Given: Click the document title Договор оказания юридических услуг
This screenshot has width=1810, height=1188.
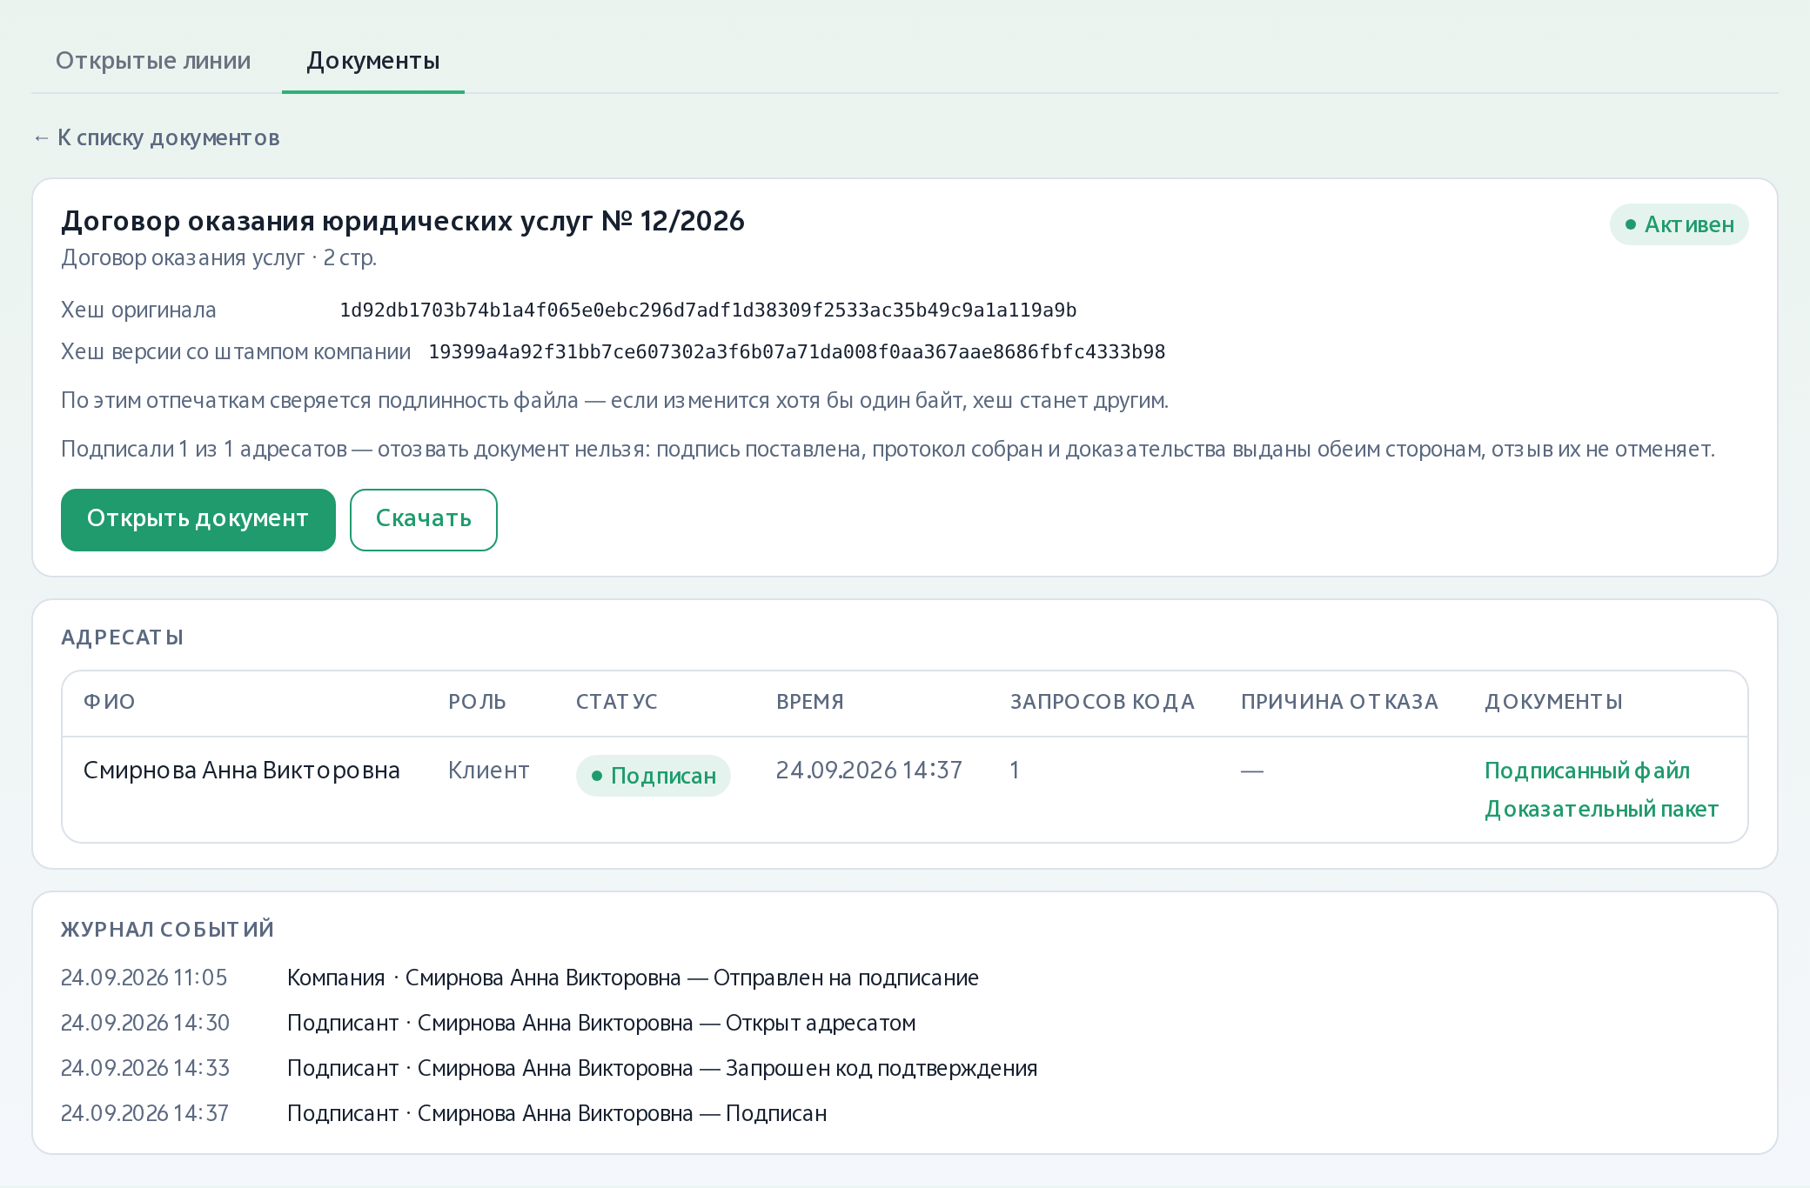Looking at the screenshot, I should [403, 221].
